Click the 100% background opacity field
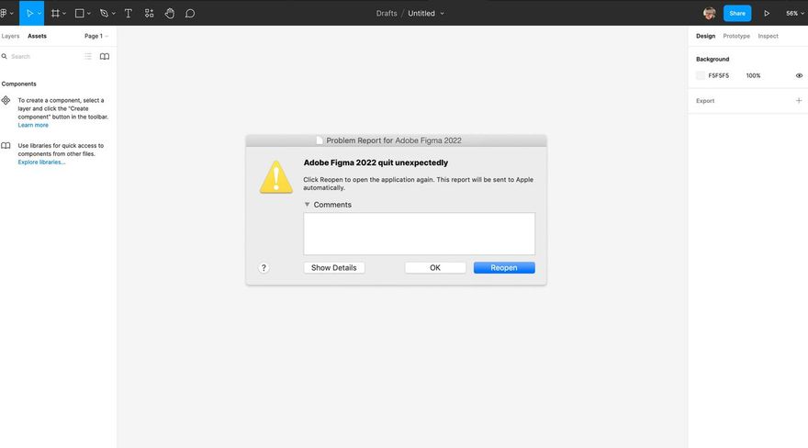This screenshot has width=808, height=448. [753, 75]
